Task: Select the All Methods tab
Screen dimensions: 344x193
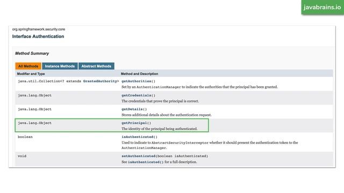Action: click(28, 66)
